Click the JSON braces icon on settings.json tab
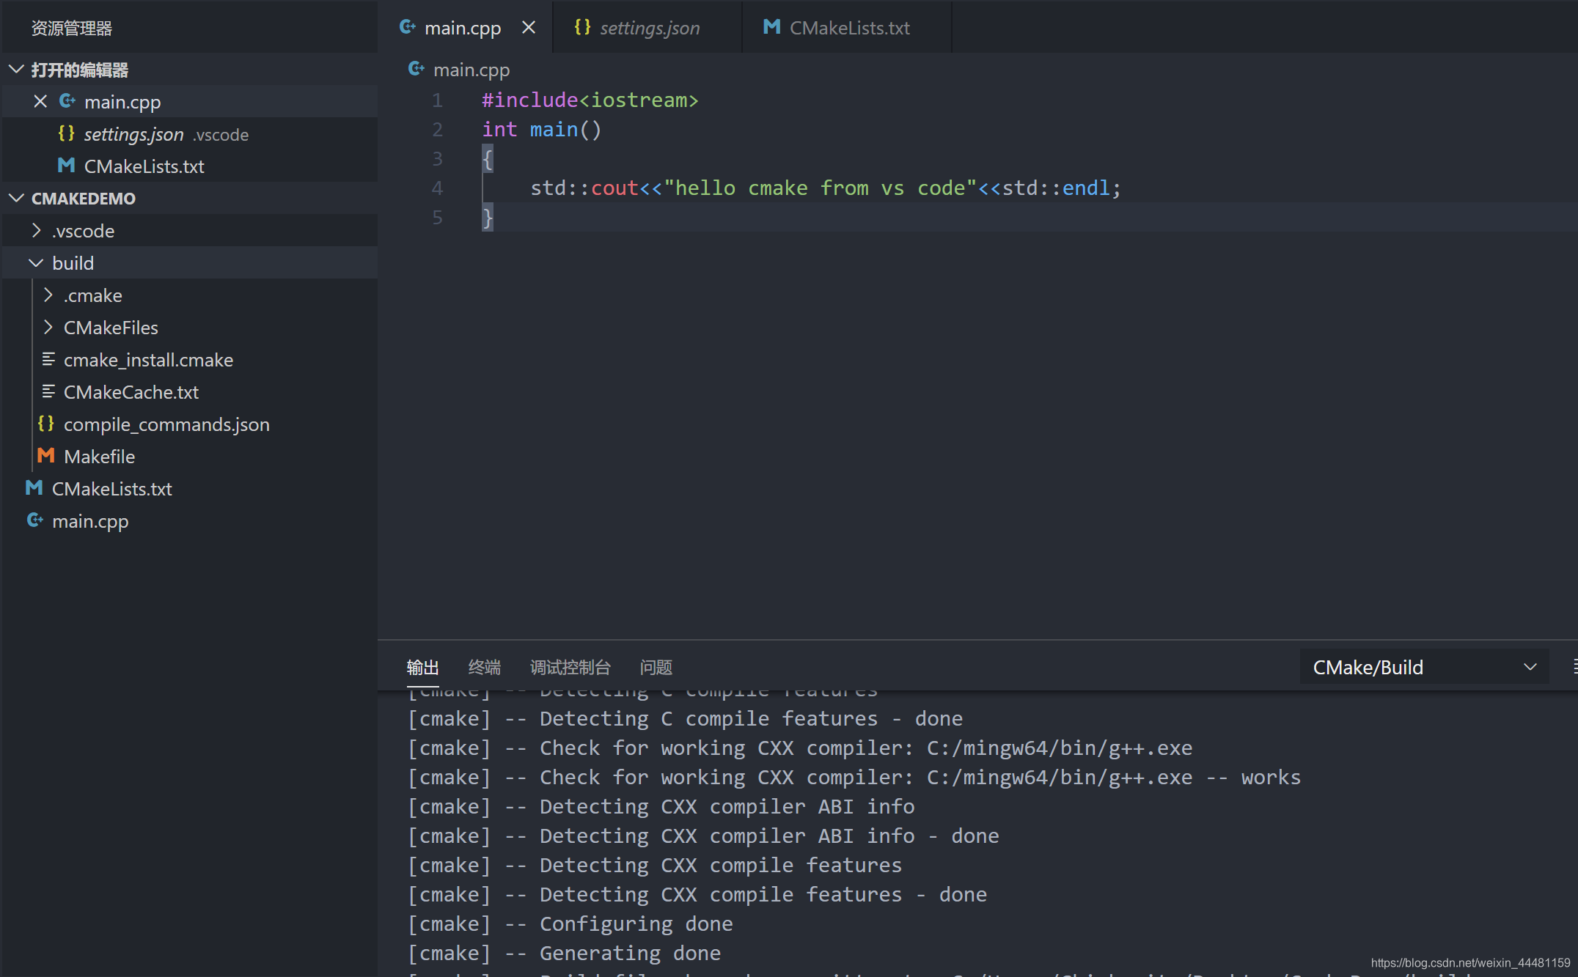 582,27
